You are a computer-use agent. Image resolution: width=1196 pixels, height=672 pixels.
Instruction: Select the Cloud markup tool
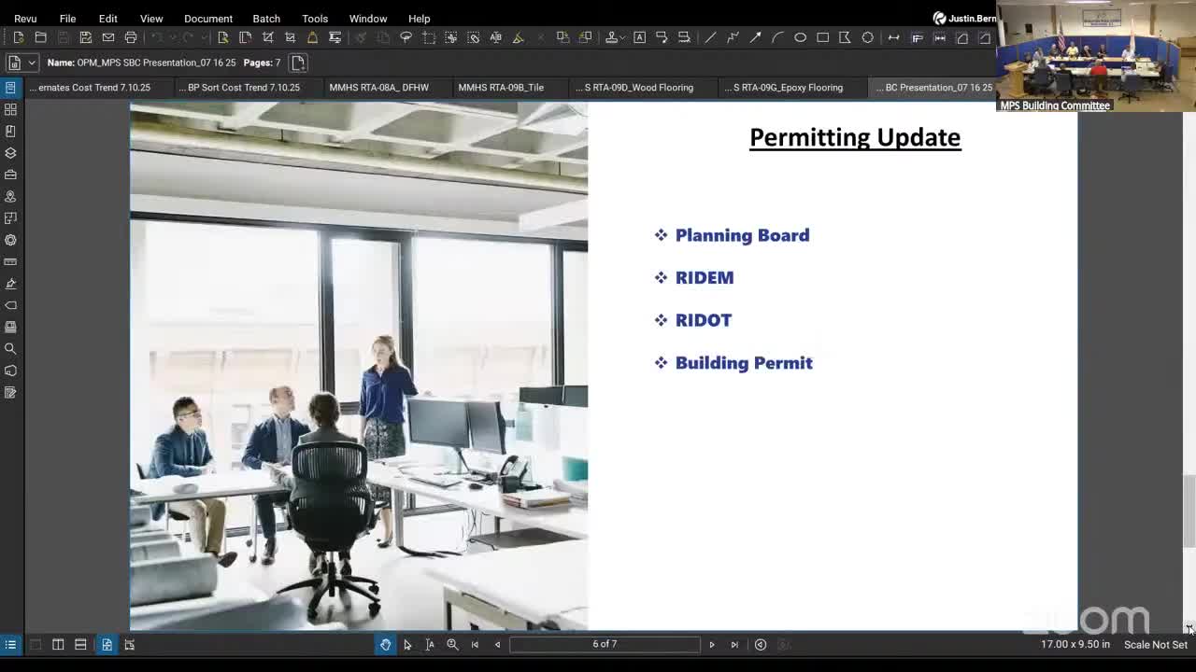(867, 37)
